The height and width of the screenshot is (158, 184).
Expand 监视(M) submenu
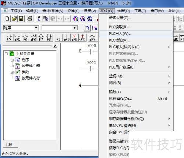coord(136,76)
